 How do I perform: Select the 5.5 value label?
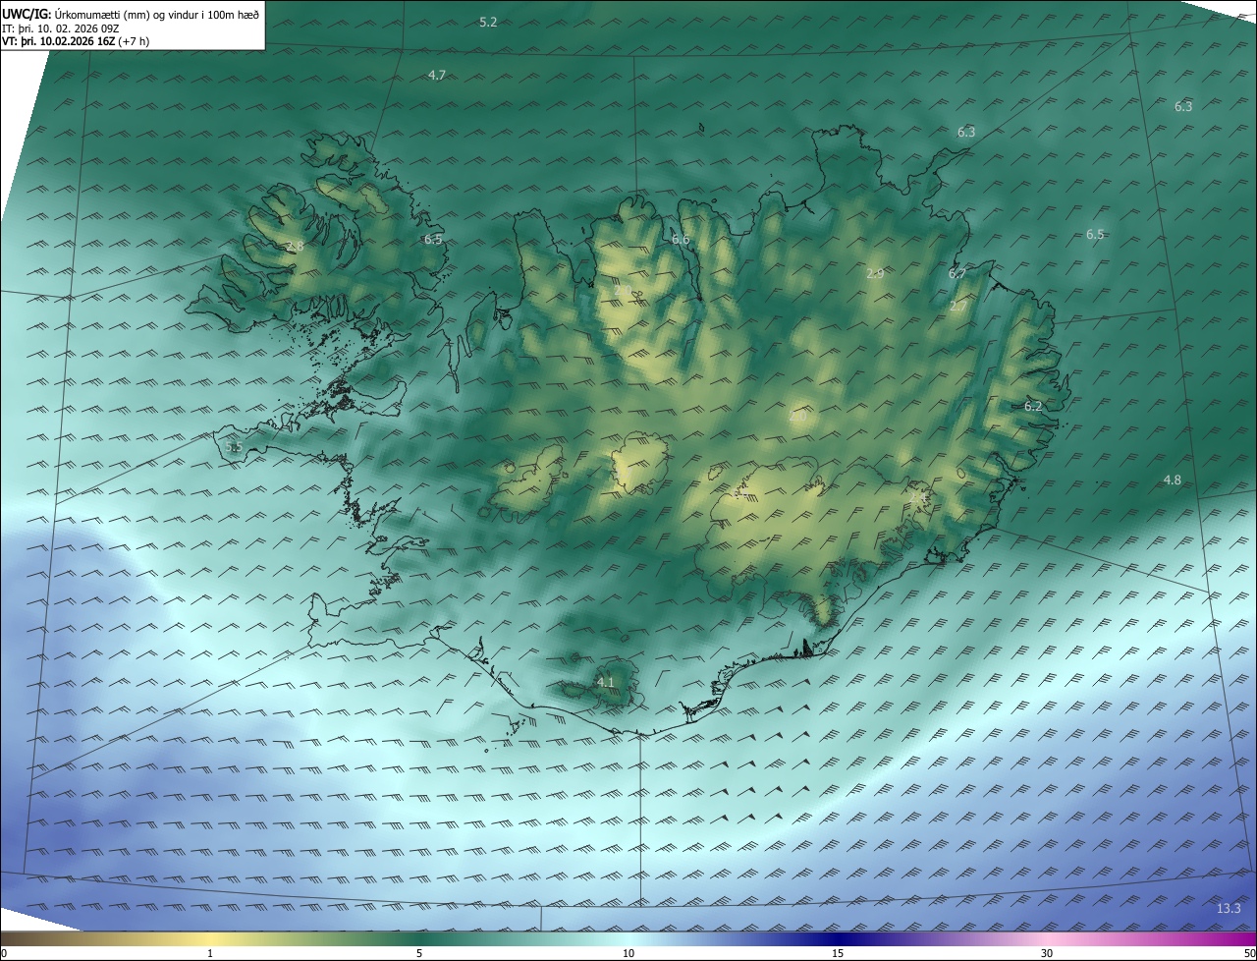(x=234, y=447)
